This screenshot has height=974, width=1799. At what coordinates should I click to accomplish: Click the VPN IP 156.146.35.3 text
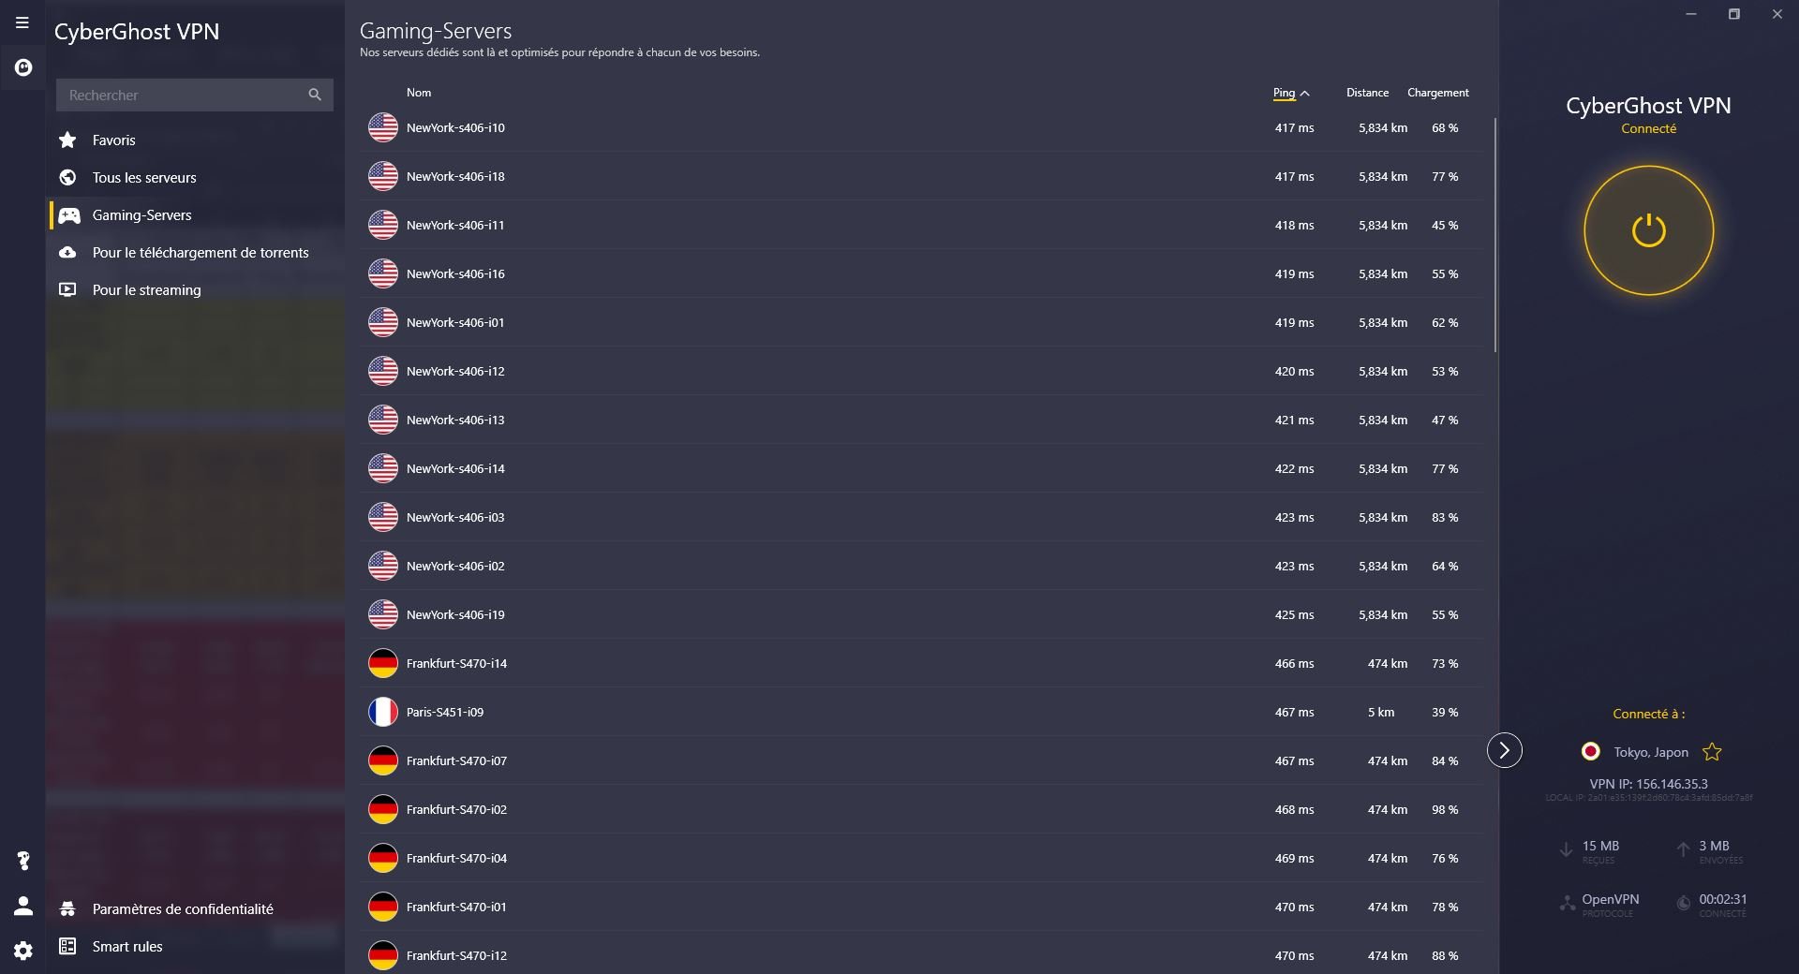1648,784
